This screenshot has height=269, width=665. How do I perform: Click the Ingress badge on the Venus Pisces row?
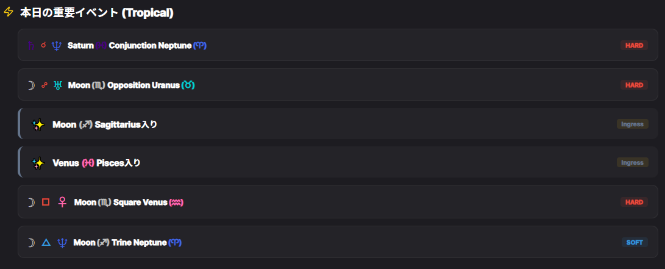coord(632,163)
